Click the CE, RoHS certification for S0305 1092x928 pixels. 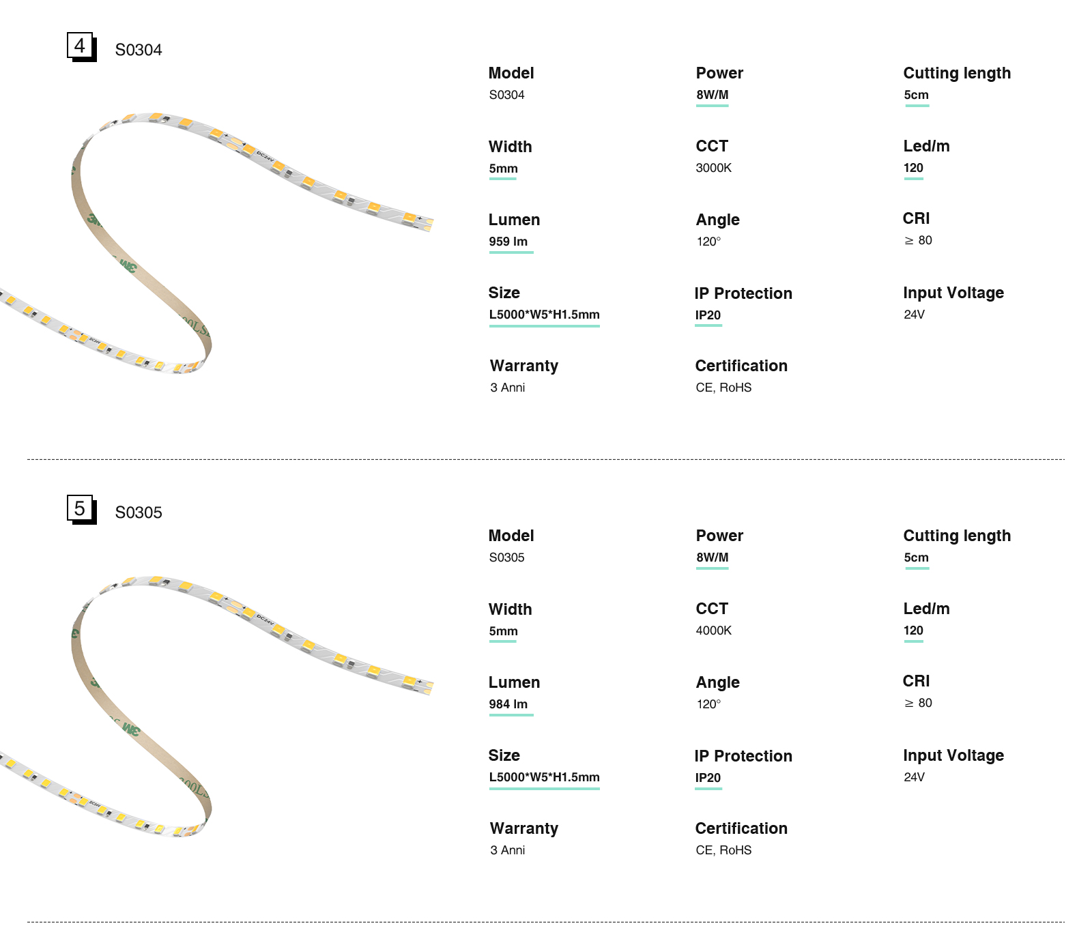[723, 850]
